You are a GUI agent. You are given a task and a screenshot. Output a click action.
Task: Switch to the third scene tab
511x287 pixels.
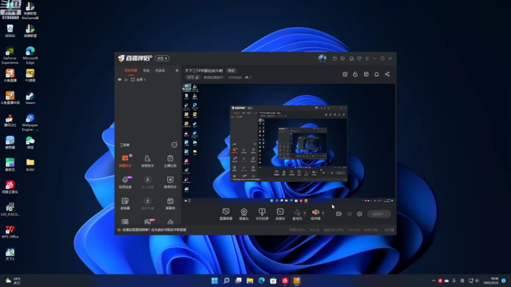[x=160, y=70]
